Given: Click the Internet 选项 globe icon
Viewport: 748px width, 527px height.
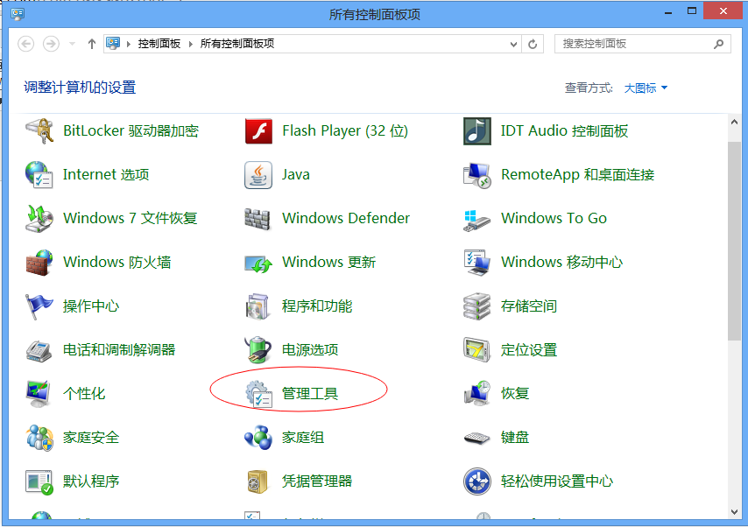Looking at the screenshot, I should 39,174.
